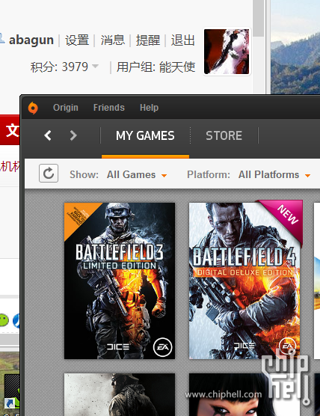The height and width of the screenshot is (416, 320).
Task: Click the 退出 logout link
Action: pos(183,40)
